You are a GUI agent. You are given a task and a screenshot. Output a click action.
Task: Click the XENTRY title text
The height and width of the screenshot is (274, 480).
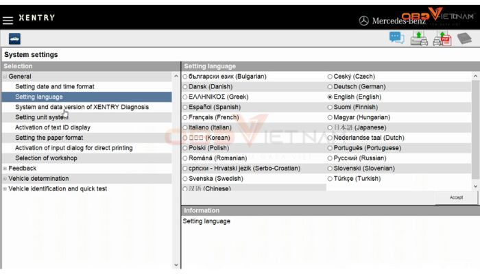tap(37, 18)
